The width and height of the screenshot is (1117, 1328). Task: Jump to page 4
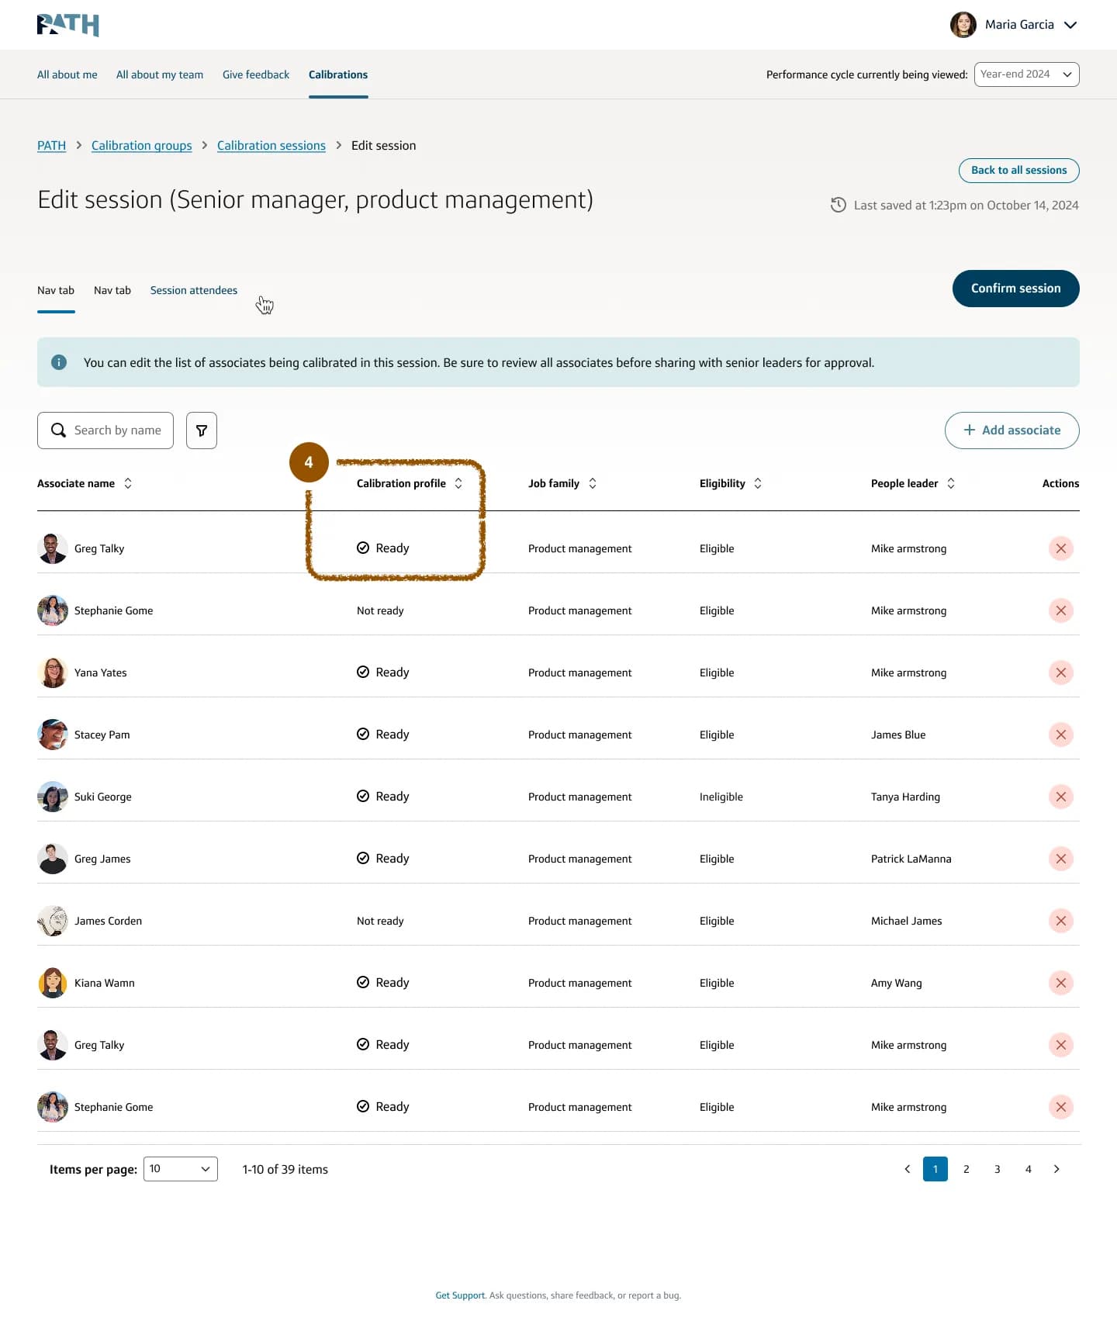click(1029, 1169)
